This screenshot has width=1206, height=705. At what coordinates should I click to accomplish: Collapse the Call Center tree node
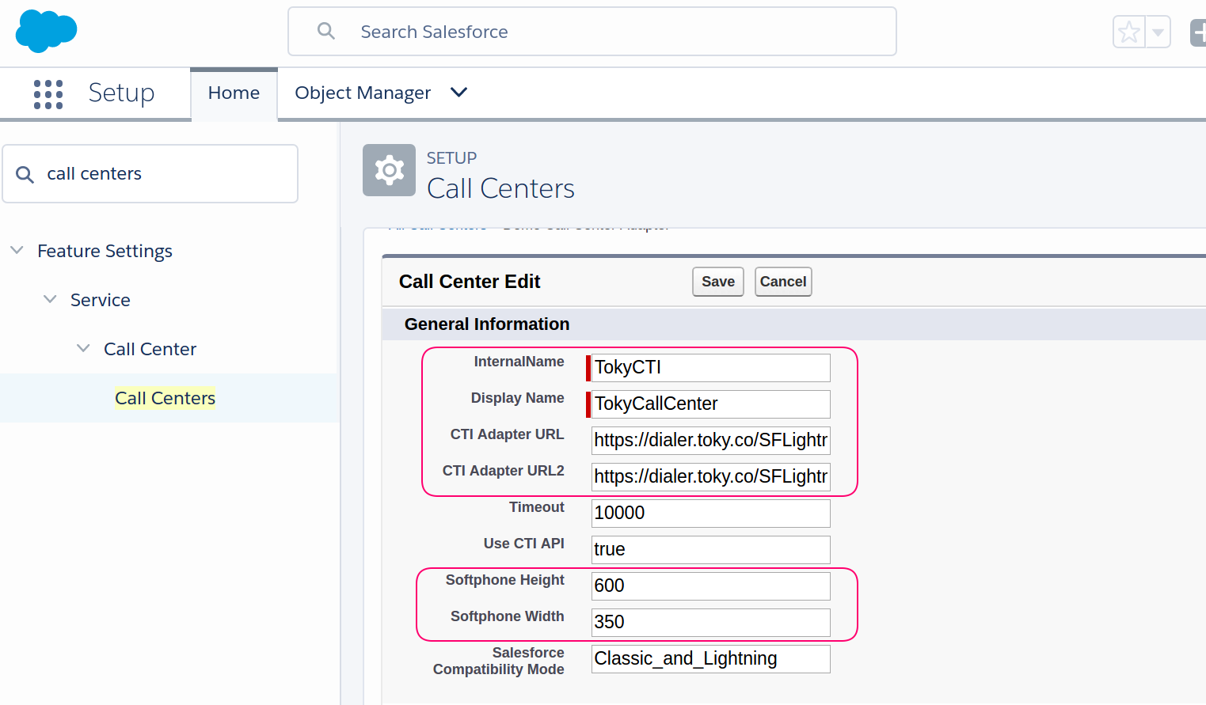[83, 349]
